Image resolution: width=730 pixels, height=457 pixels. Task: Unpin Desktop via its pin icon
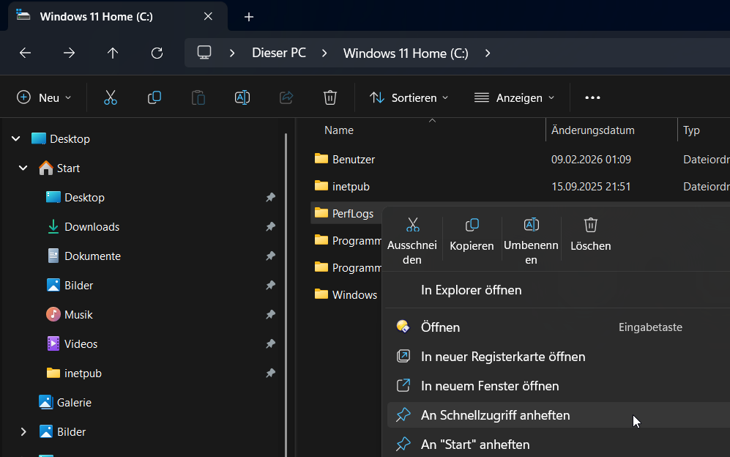click(x=270, y=198)
